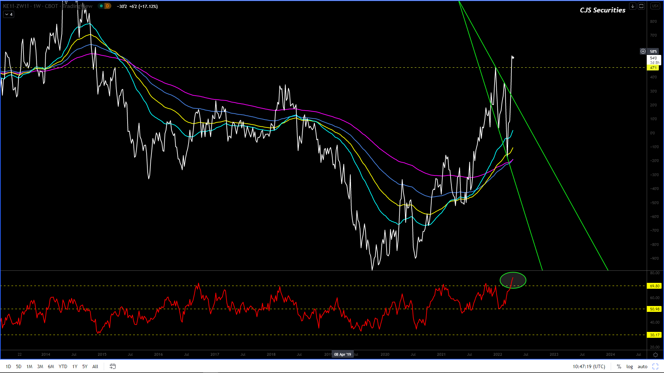Click the green market status dot in header
The width and height of the screenshot is (664, 373).
point(101,6)
